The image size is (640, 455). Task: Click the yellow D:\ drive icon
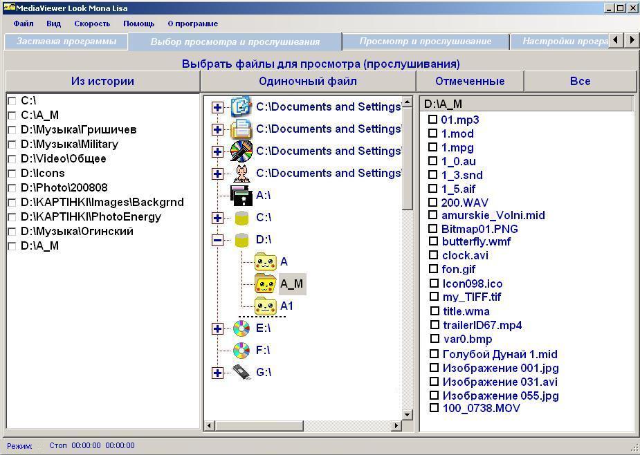[241, 240]
